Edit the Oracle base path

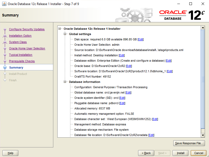pyautogui.click(x=129, y=66)
